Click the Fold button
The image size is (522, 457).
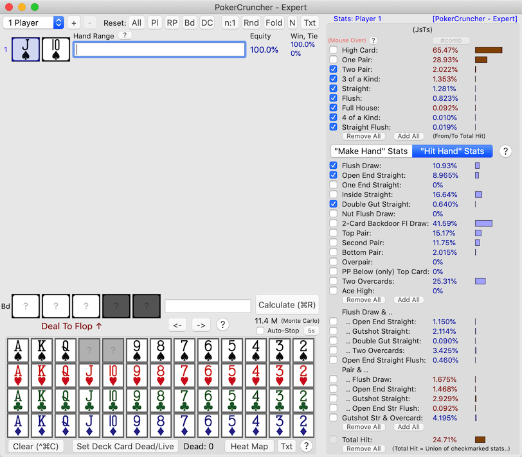(x=274, y=22)
